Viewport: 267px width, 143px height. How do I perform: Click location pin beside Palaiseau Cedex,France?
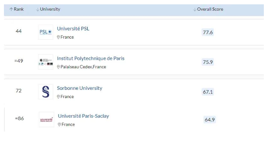point(58,67)
